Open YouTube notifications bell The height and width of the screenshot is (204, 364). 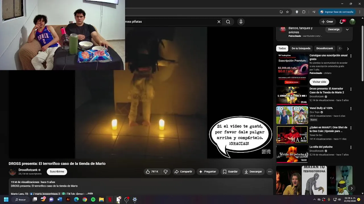pyautogui.click(x=342, y=22)
